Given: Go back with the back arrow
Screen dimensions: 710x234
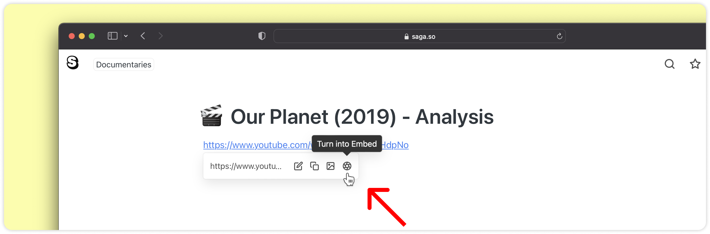Looking at the screenshot, I should pos(143,36).
